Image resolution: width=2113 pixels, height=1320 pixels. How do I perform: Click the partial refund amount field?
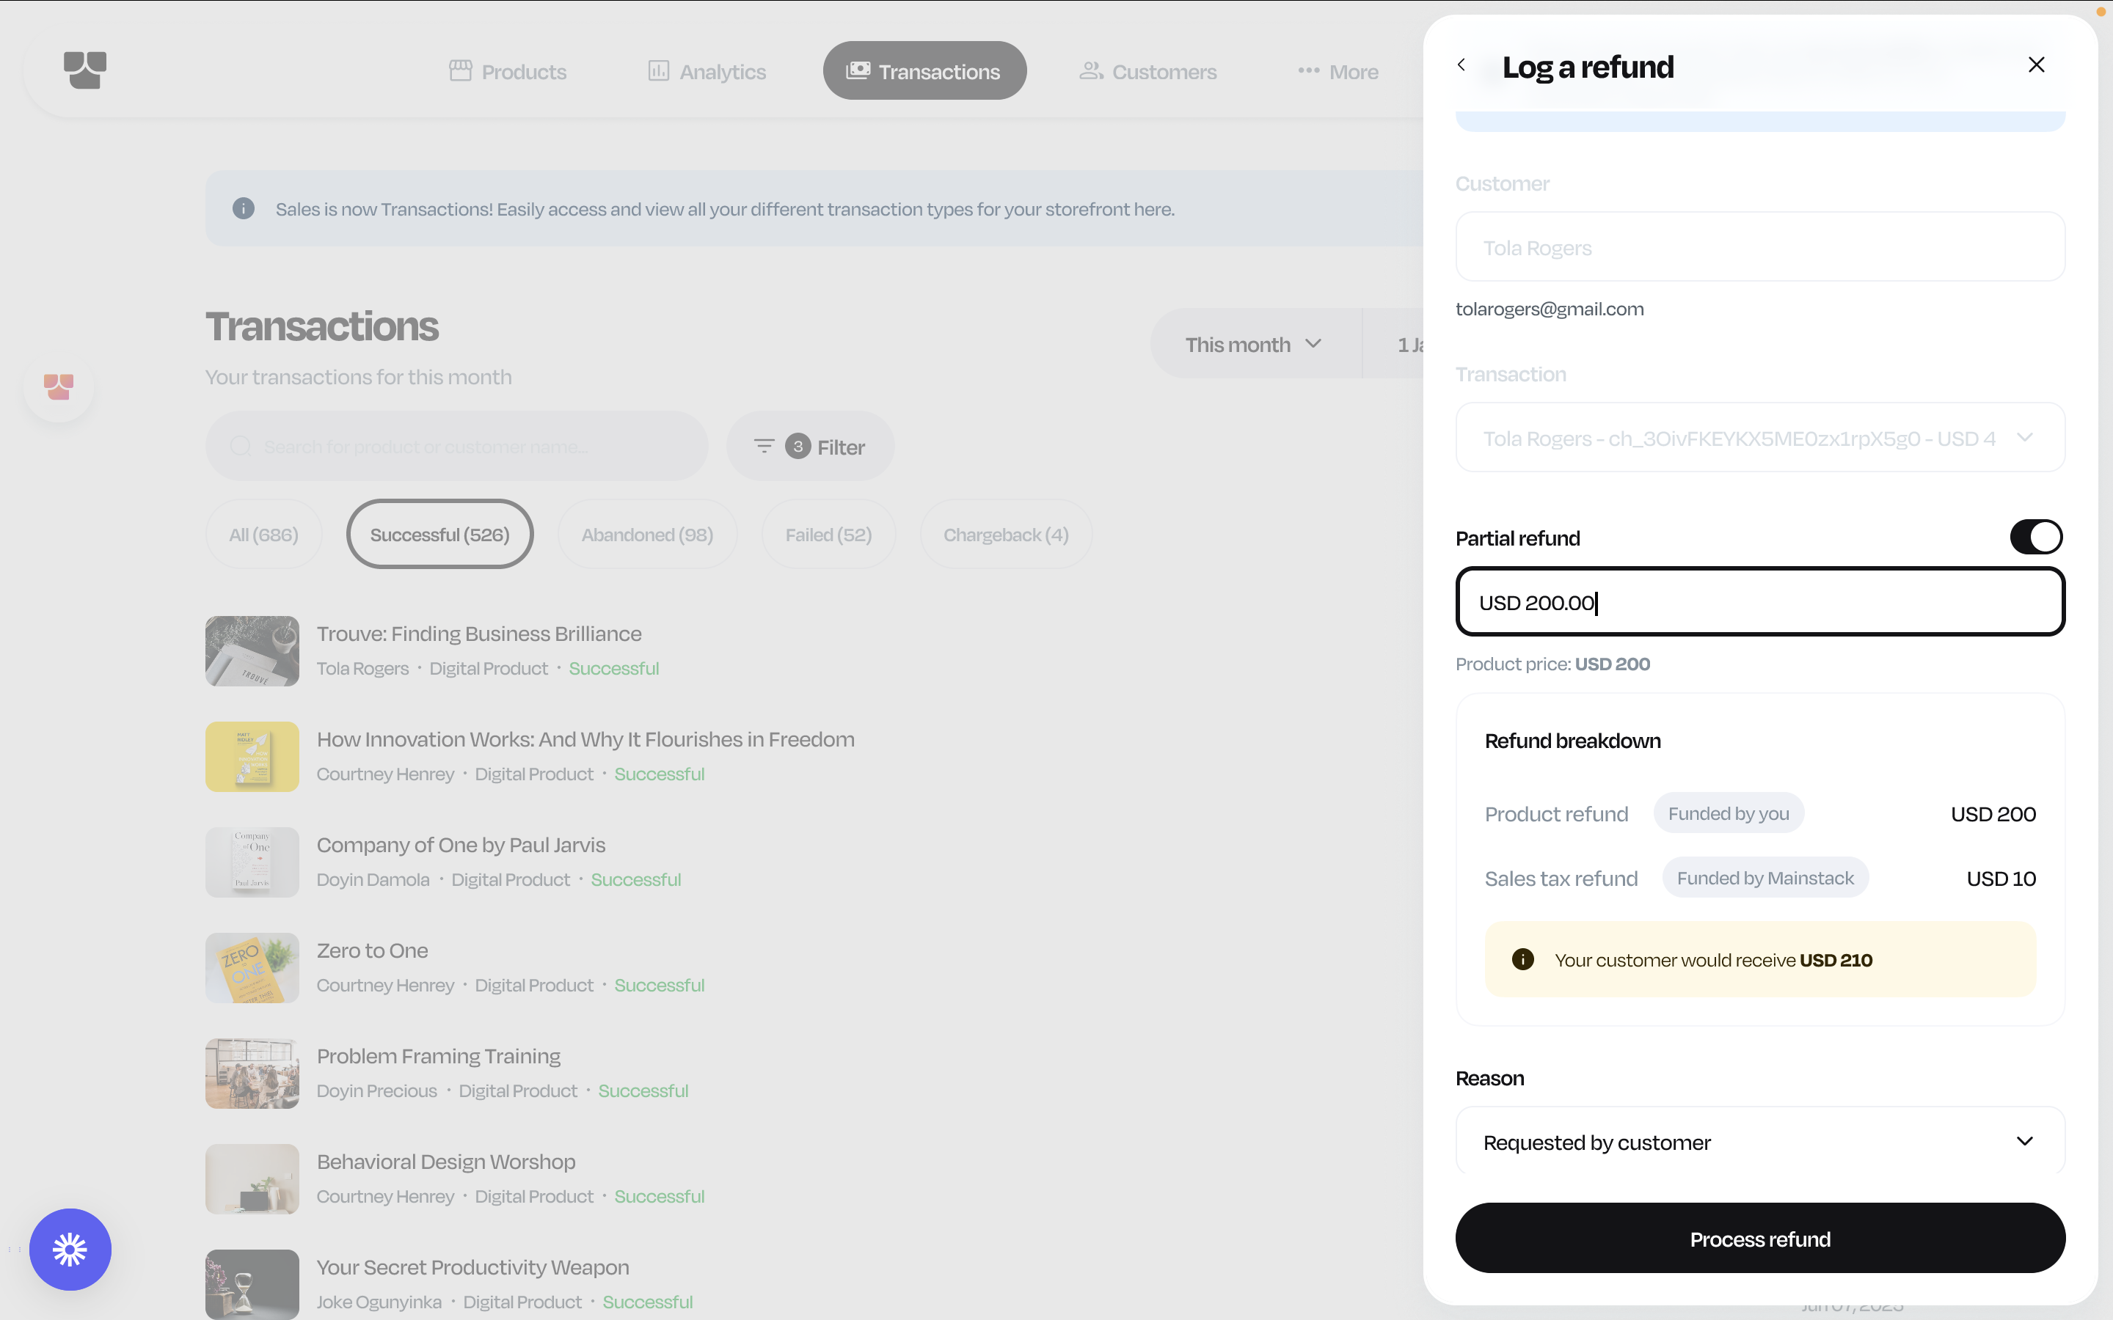tap(1759, 602)
